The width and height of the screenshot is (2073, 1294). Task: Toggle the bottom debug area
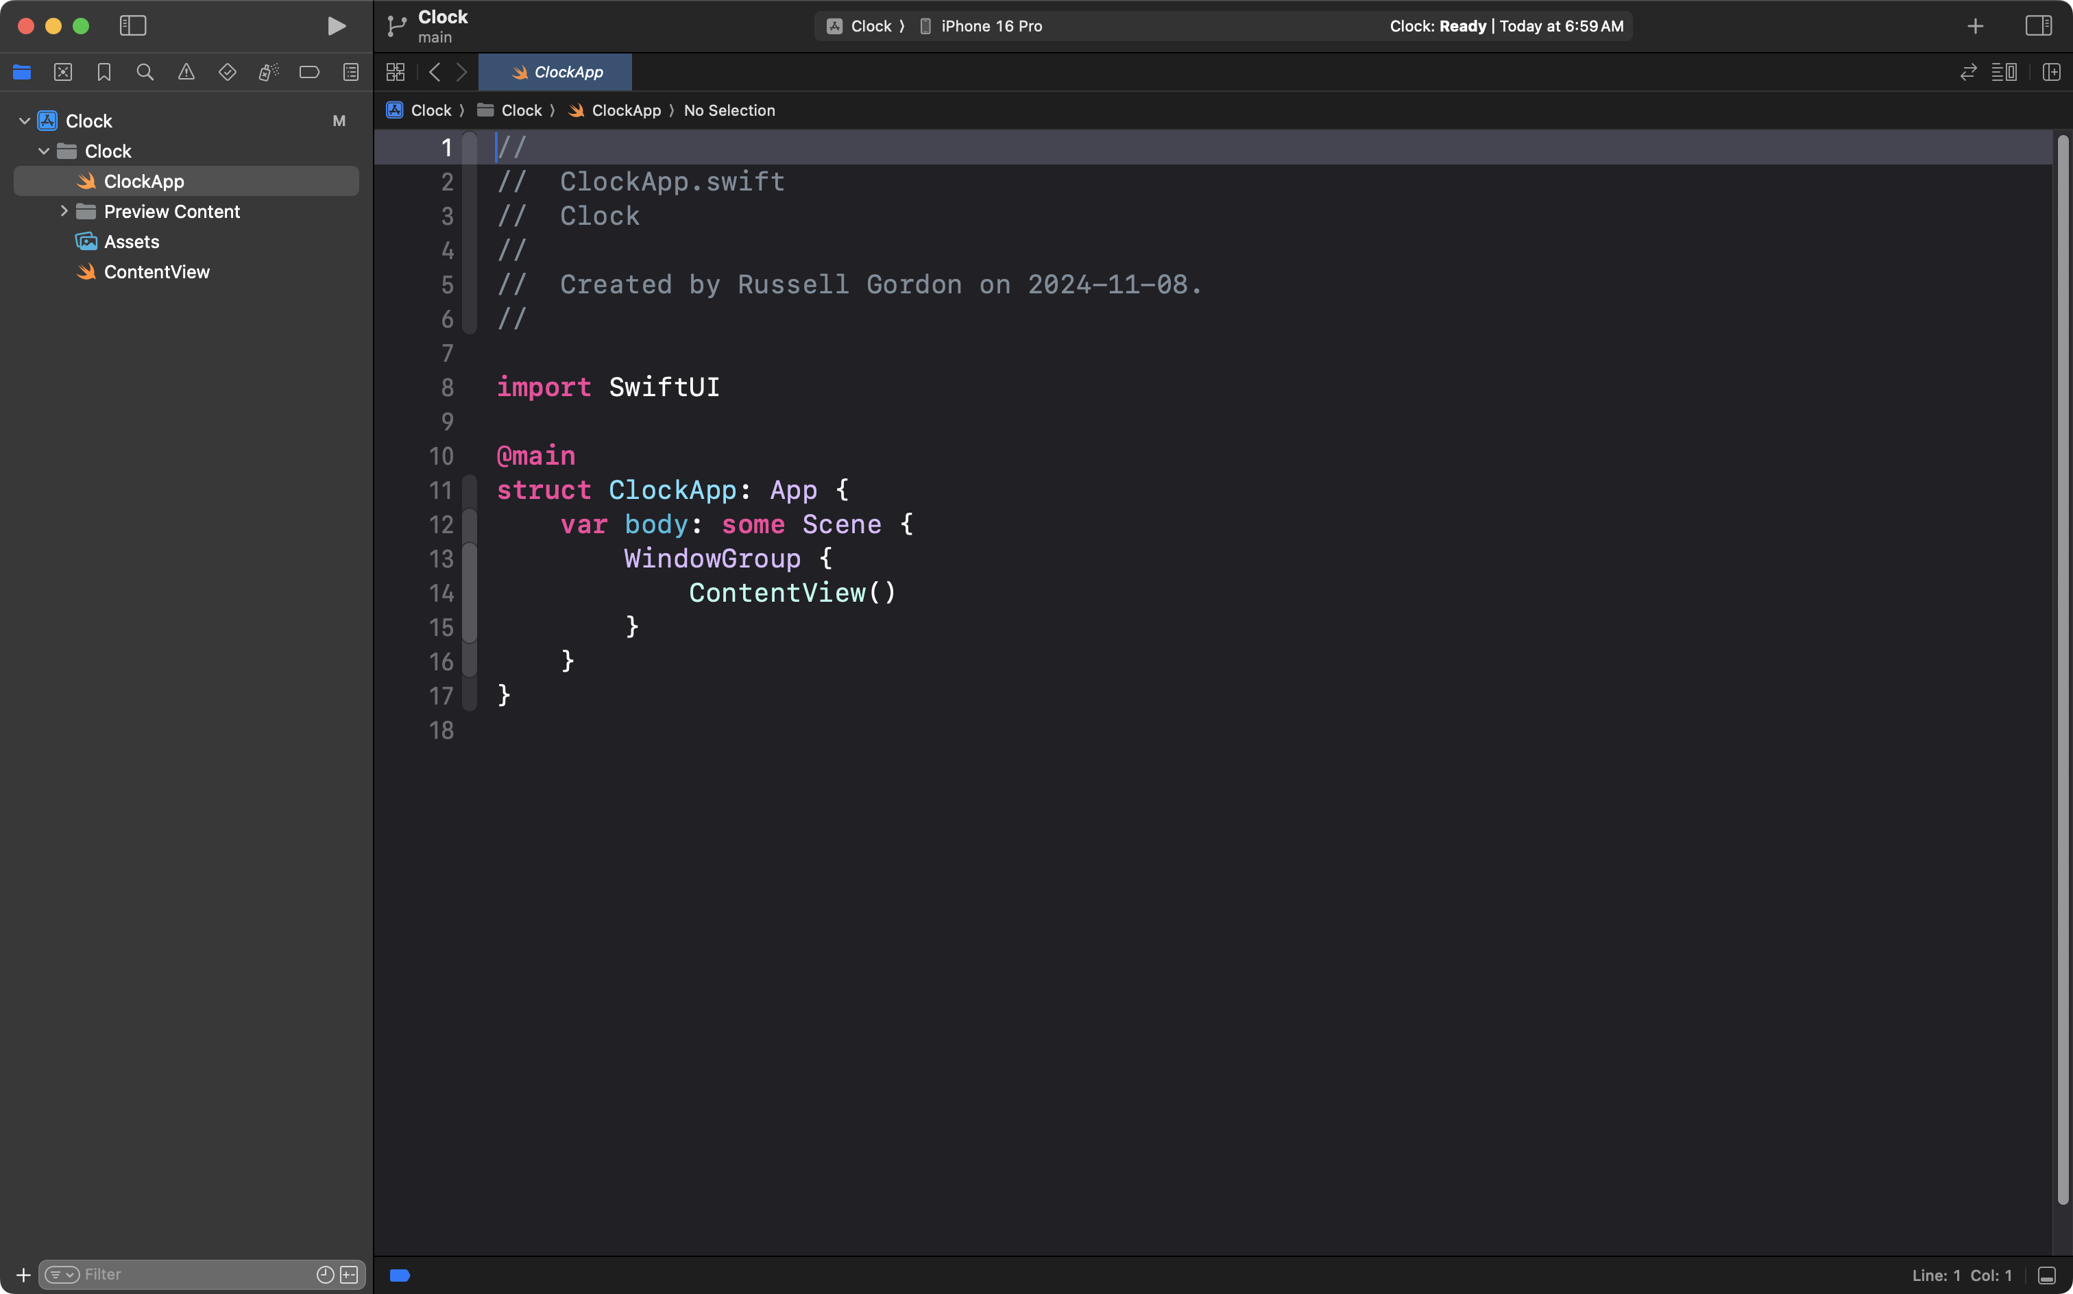[2046, 1275]
